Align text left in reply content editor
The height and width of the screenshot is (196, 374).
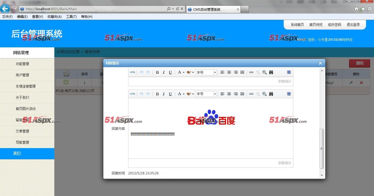pyautogui.click(x=223, y=94)
